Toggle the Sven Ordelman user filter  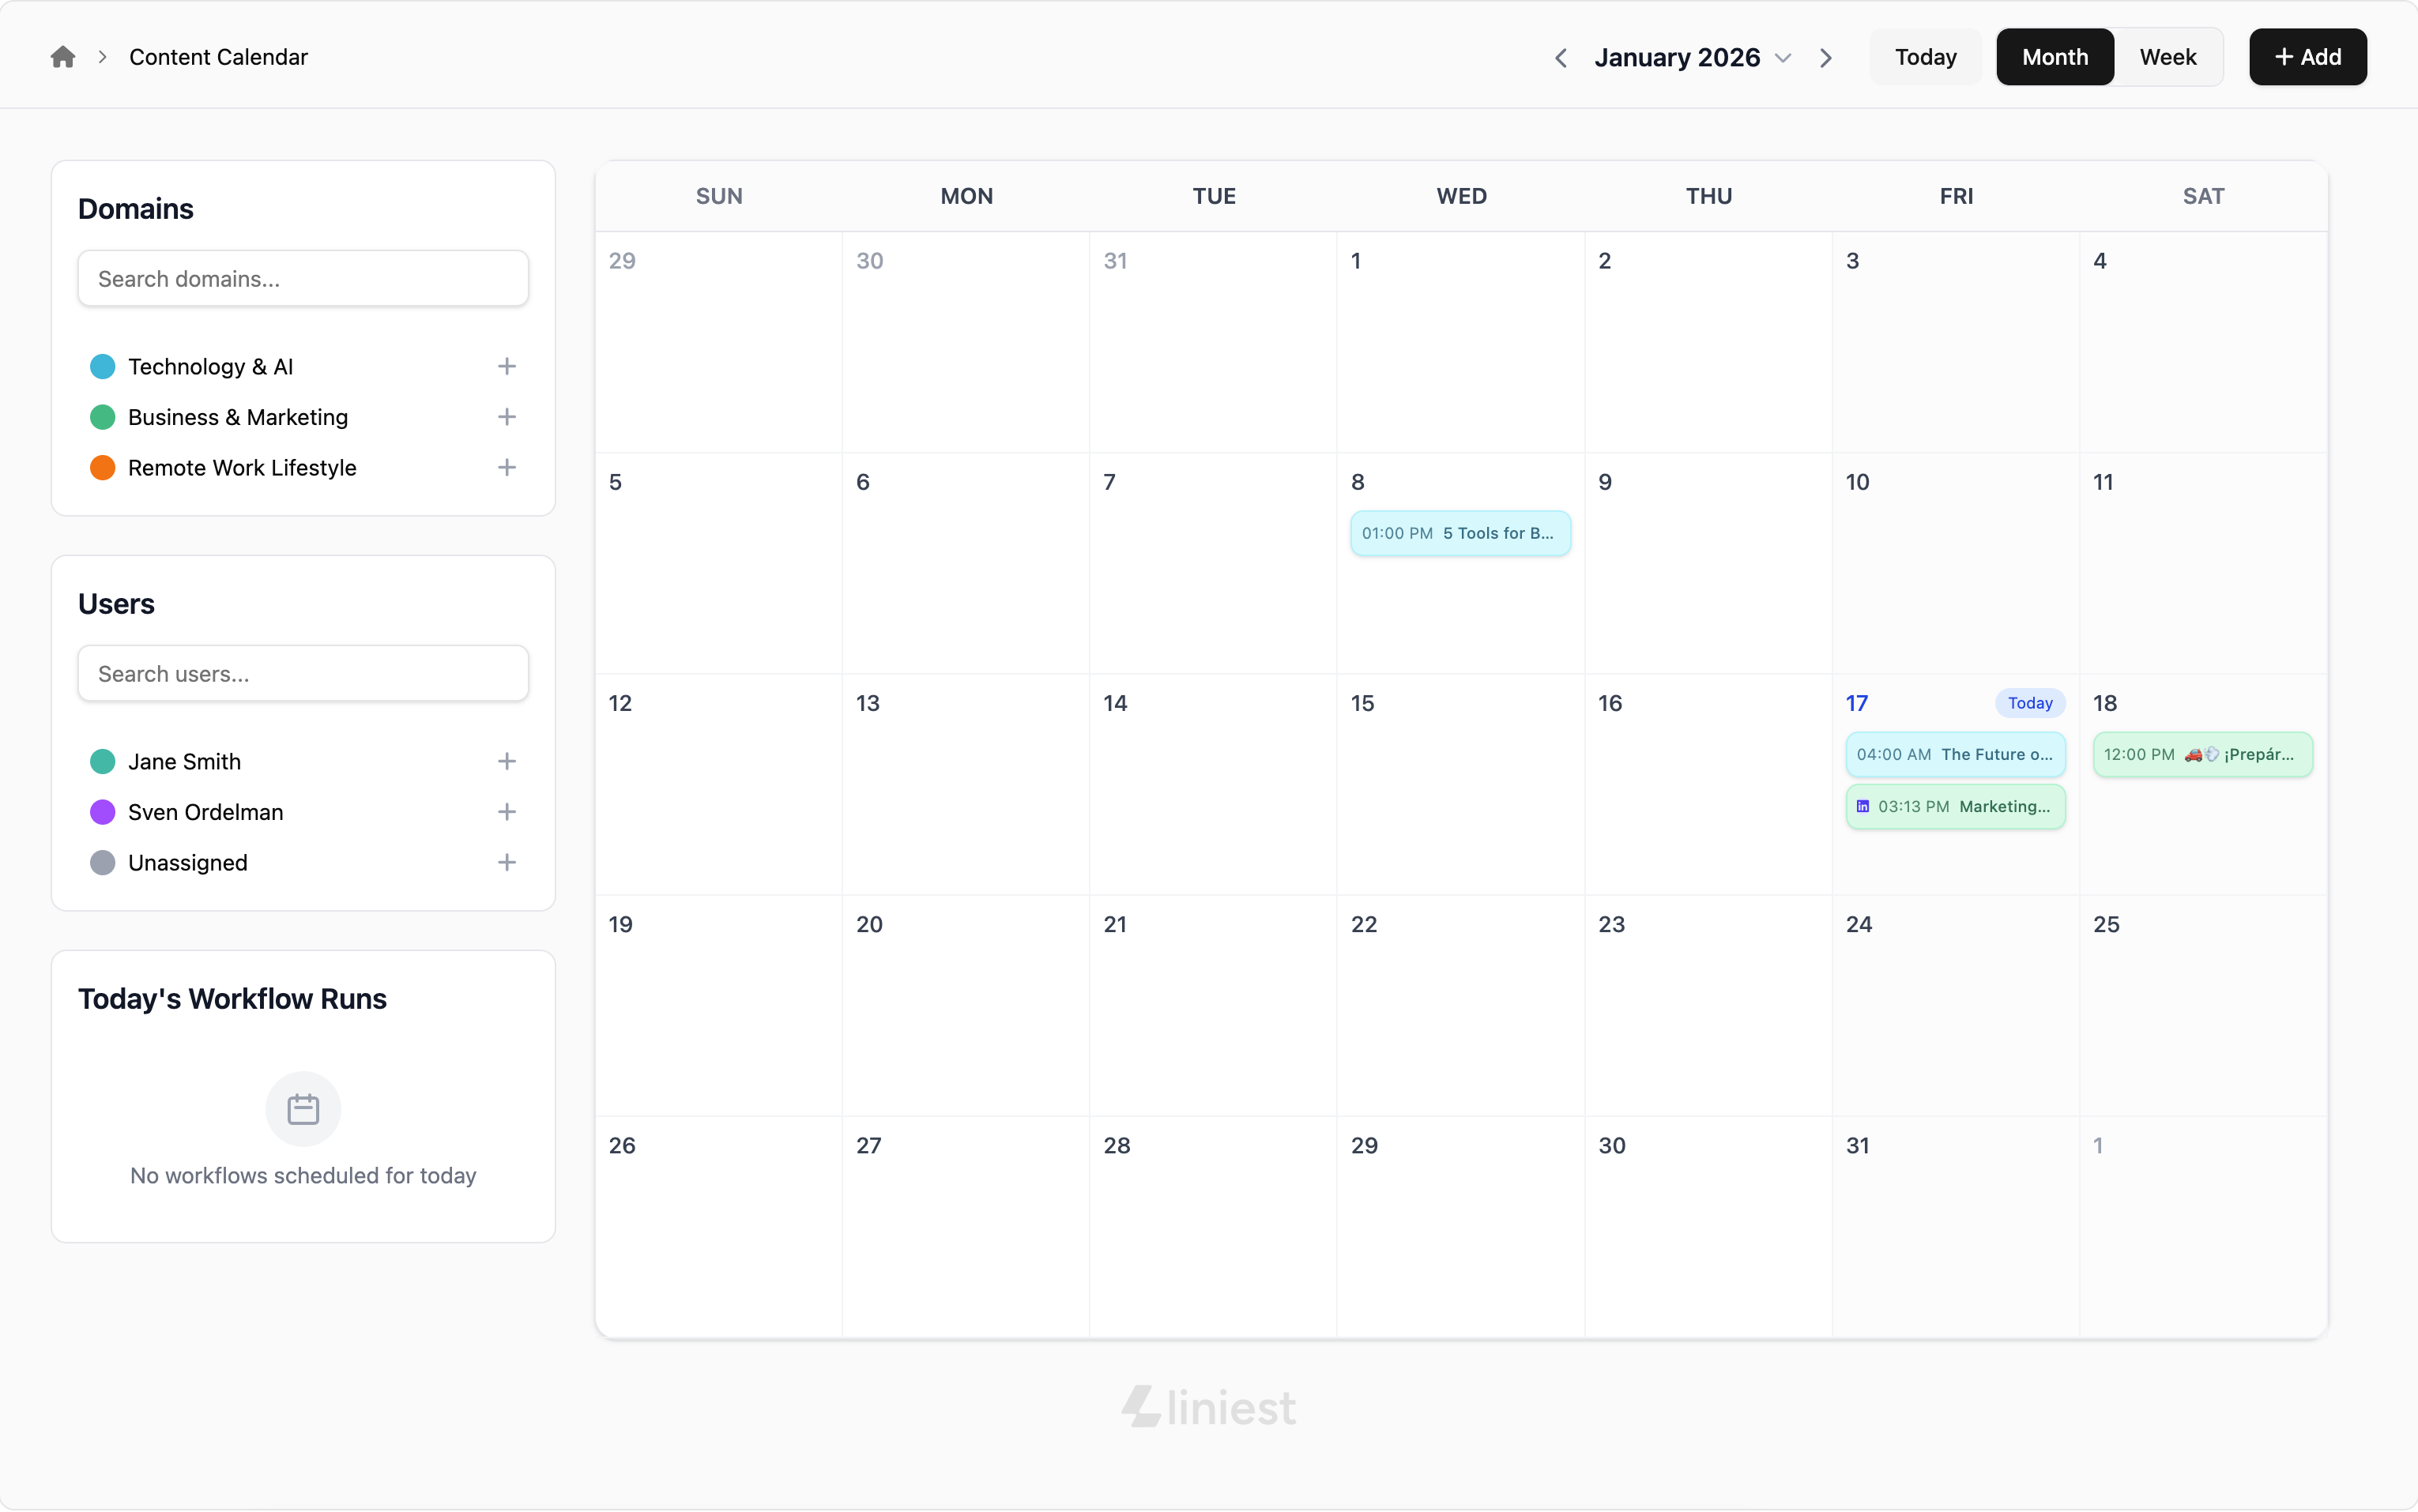pos(205,812)
